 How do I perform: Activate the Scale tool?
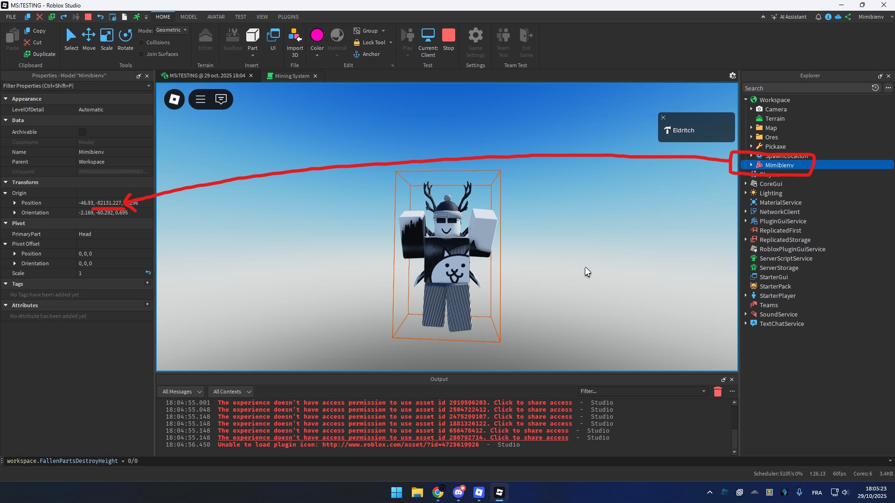pos(106,39)
